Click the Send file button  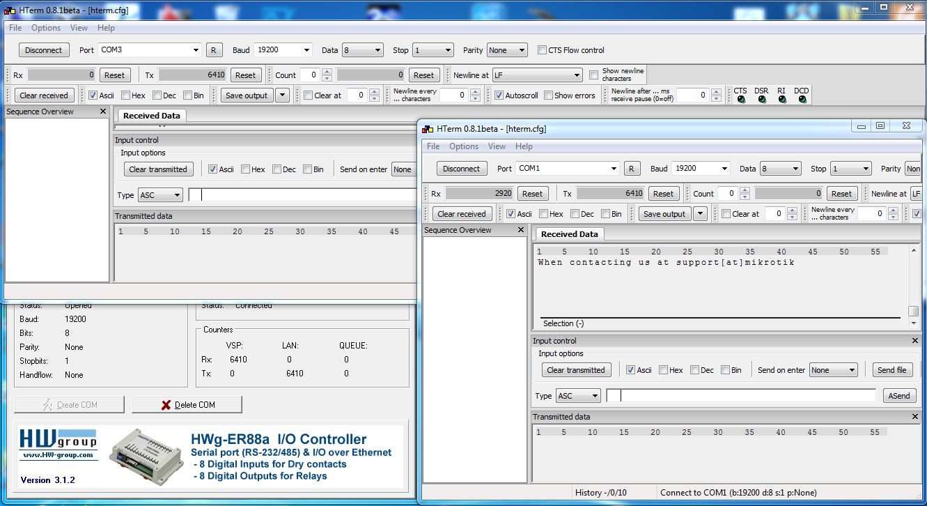pos(892,370)
